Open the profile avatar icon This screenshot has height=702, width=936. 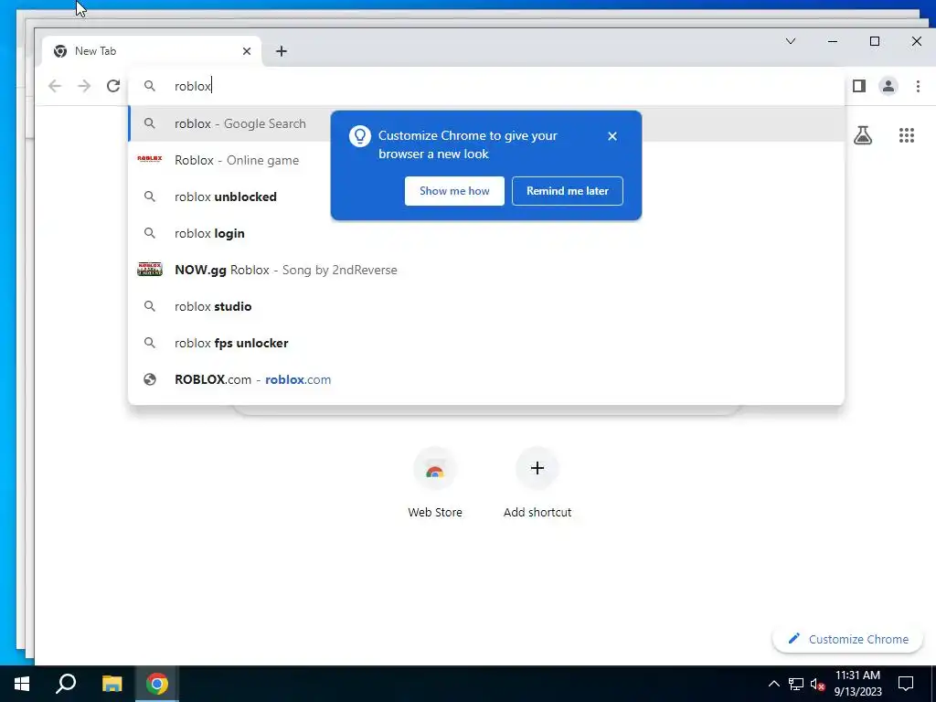[x=888, y=86]
